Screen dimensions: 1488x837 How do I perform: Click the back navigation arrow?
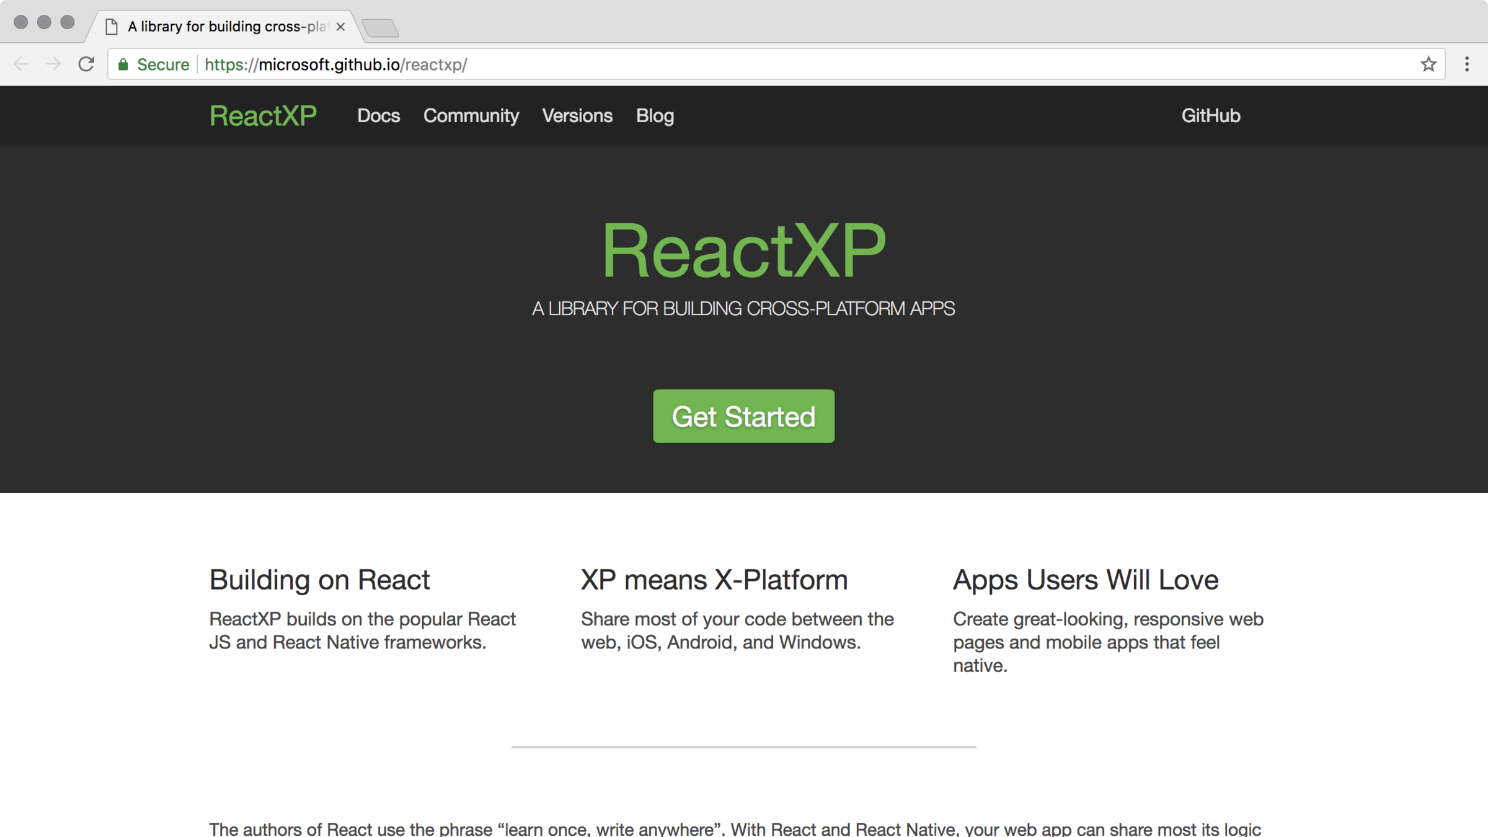22,64
